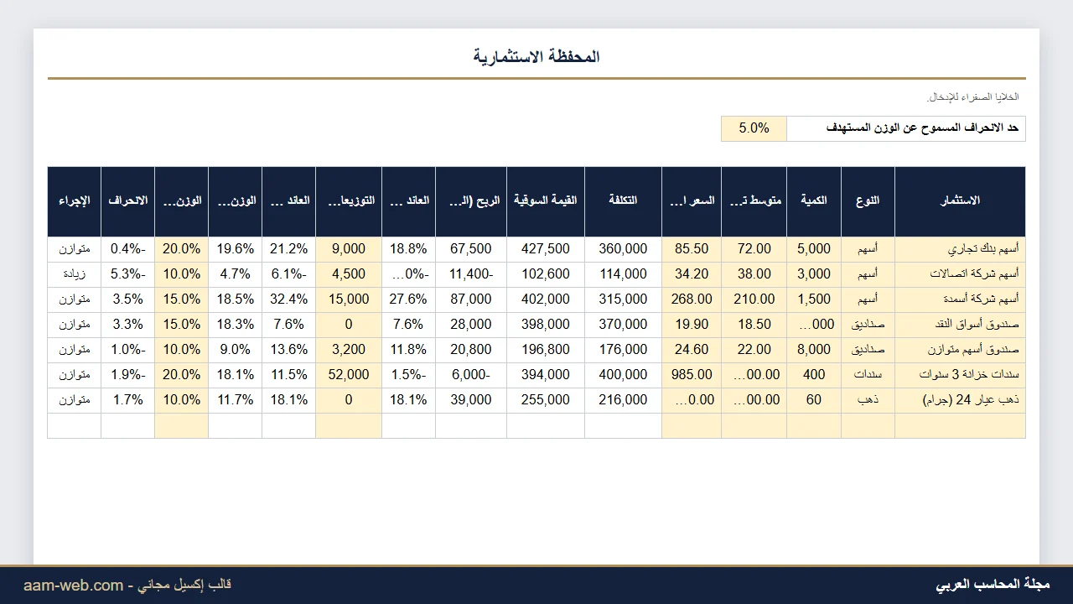Screen dimensions: 1073x604
Task: Click the profit cell showing 39,000
Action: point(471,400)
